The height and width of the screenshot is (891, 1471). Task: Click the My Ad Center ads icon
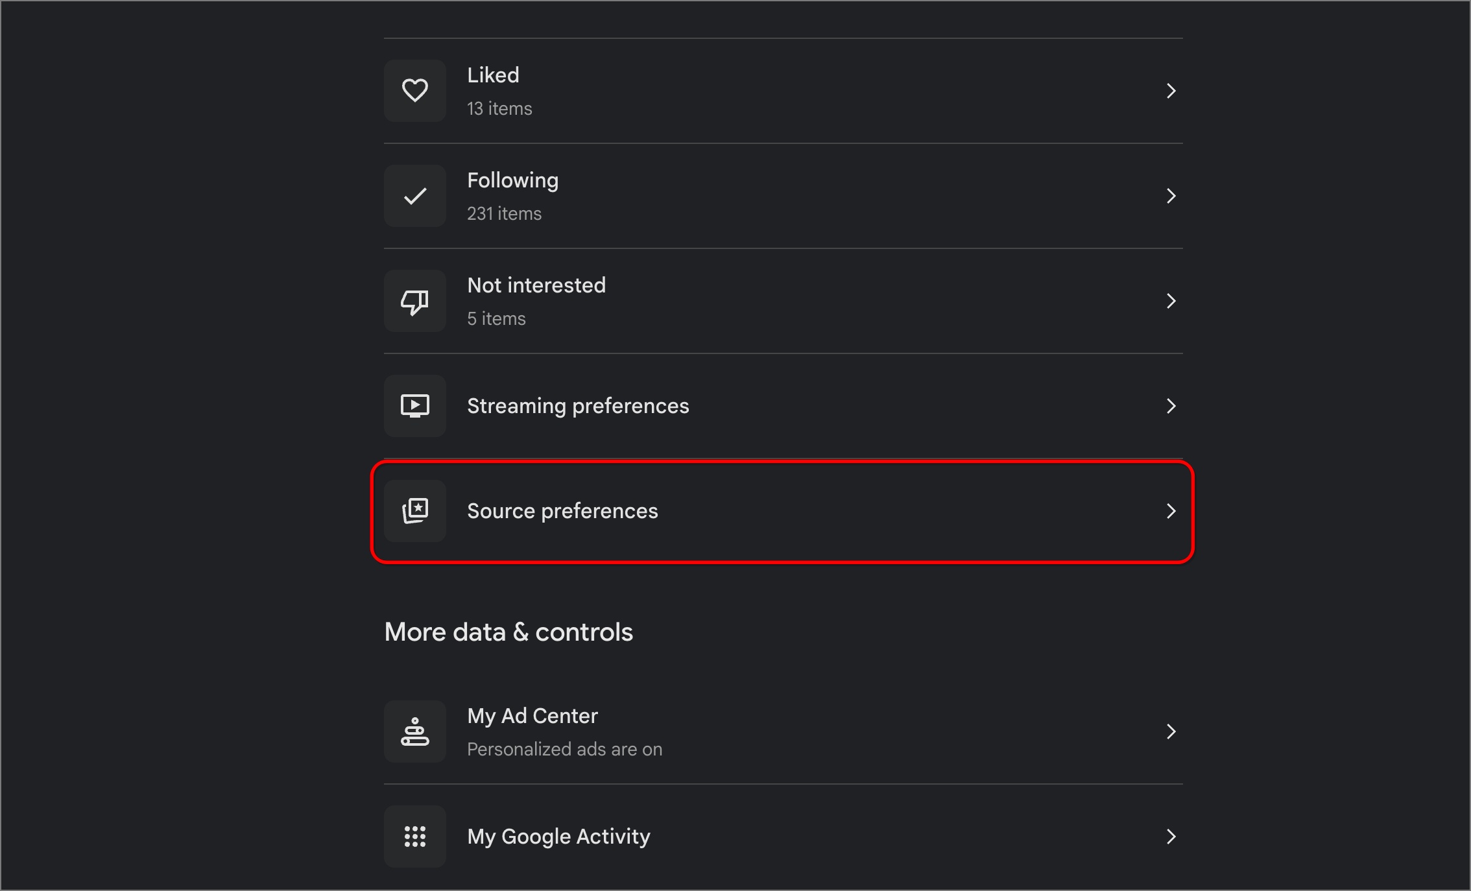pyautogui.click(x=415, y=731)
